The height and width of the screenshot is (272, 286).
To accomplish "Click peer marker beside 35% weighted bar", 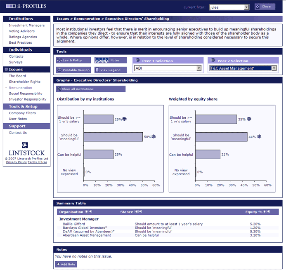I will pyautogui.click(x=249, y=119).
